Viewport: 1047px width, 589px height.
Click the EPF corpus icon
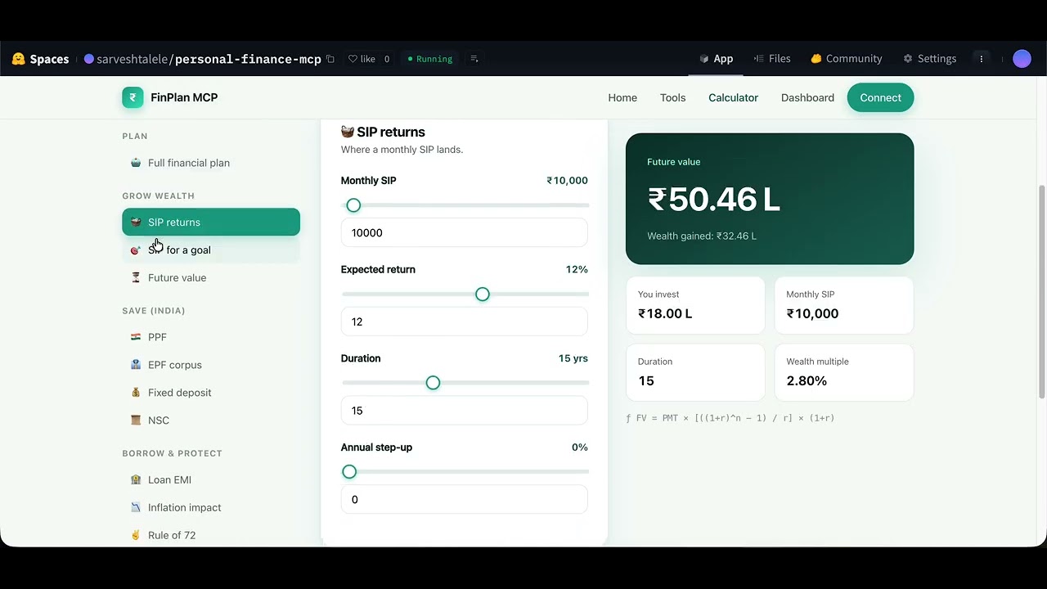[136, 365]
